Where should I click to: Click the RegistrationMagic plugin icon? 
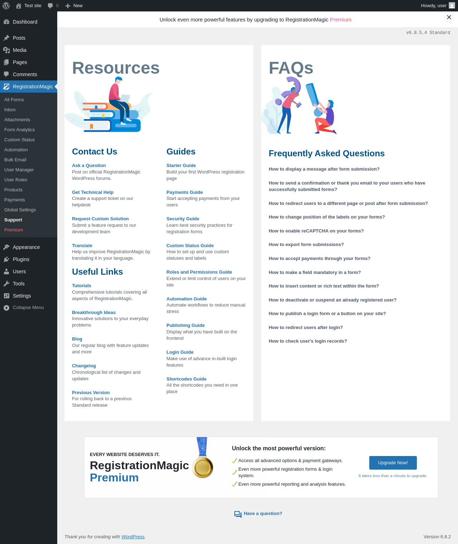click(6, 87)
